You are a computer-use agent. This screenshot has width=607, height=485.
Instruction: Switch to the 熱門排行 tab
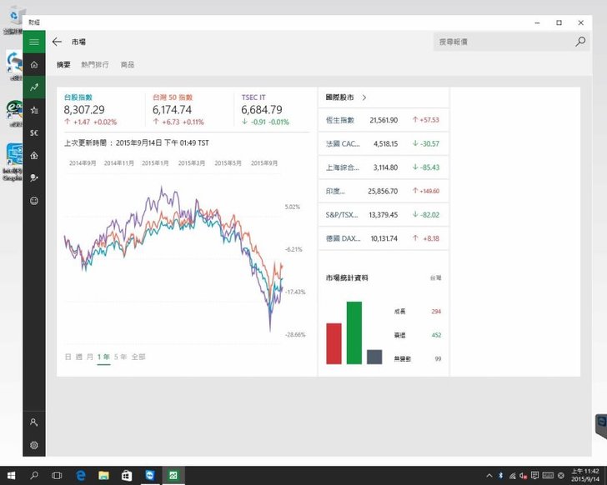click(94, 65)
